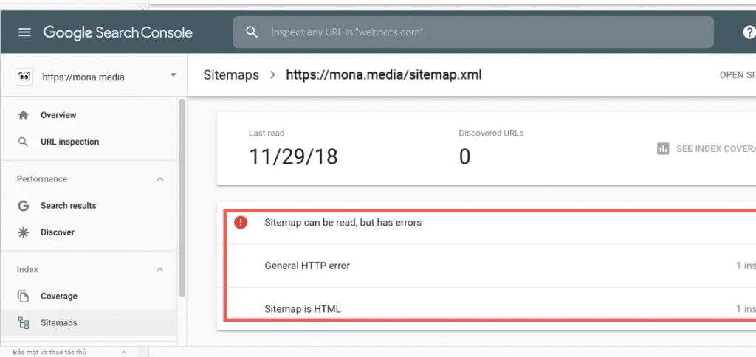Viewport: 756px width, 357px height.
Task: Open the Sitemap is HTML row
Action: pos(487,309)
